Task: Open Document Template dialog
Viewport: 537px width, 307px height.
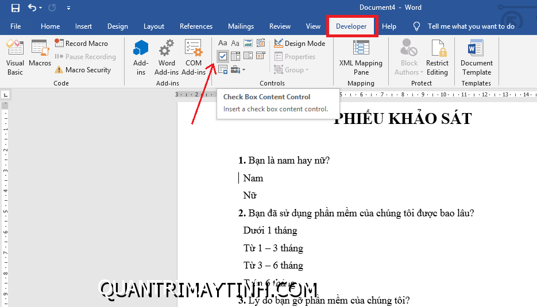Action: click(x=476, y=57)
